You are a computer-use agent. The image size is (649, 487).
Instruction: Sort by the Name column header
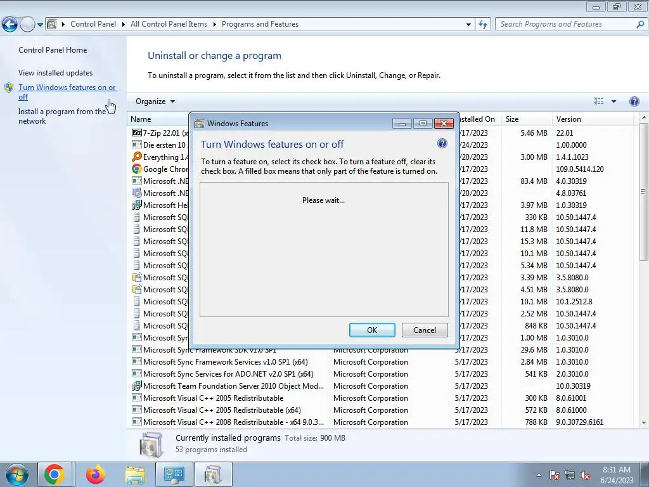157,119
